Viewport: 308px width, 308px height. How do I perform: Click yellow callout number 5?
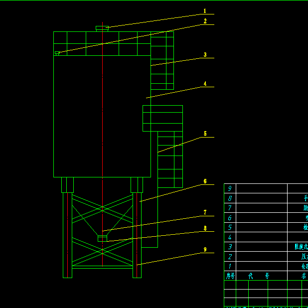(x=205, y=134)
